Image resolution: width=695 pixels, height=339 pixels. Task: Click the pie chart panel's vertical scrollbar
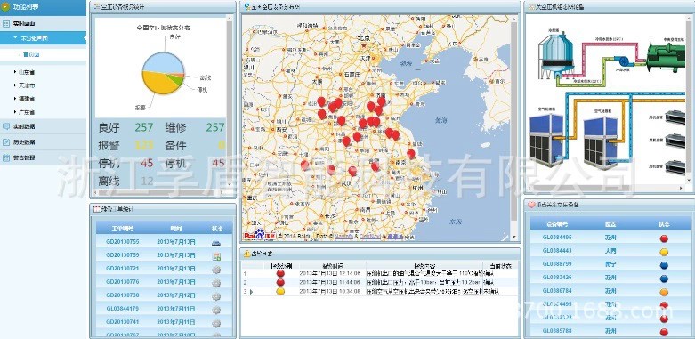coord(230,101)
